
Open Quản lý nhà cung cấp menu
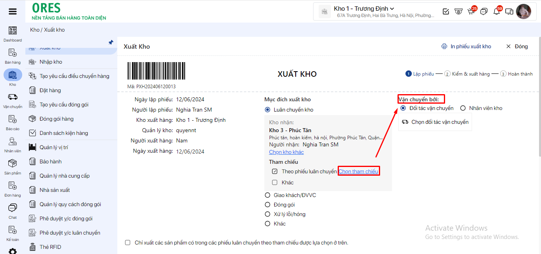[65, 176]
